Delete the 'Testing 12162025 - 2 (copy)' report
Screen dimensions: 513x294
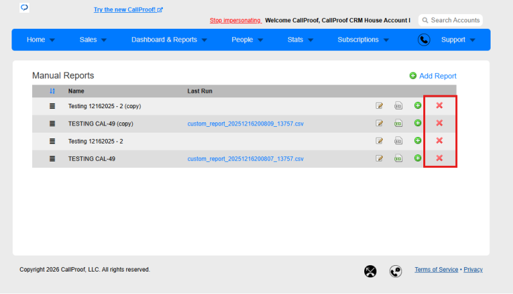[x=439, y=106]
